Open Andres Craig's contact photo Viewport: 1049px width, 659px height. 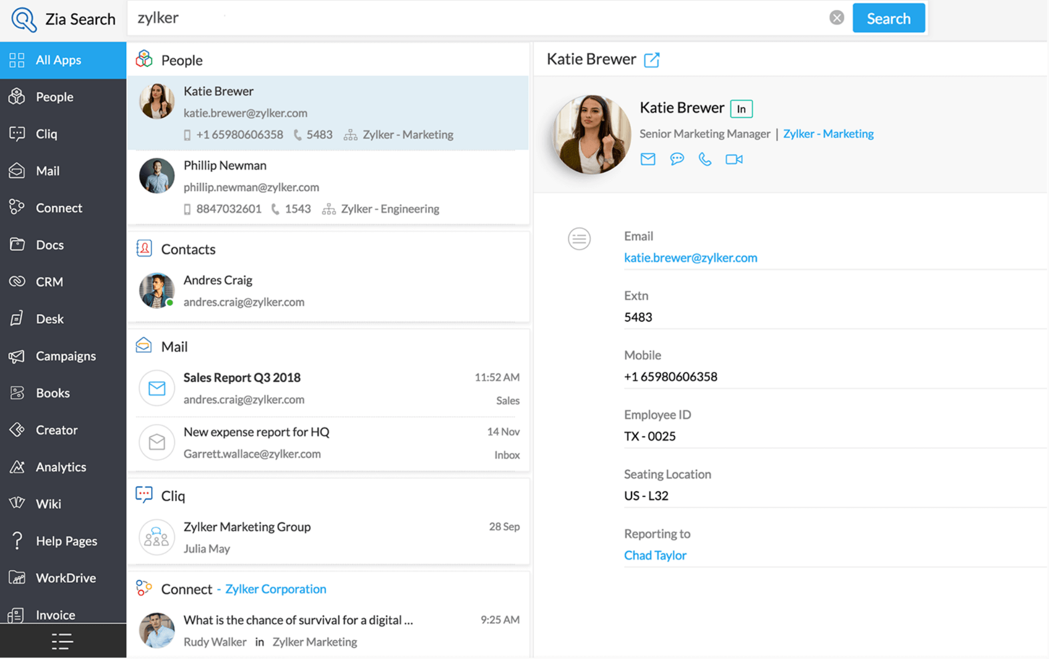point(156,291)
